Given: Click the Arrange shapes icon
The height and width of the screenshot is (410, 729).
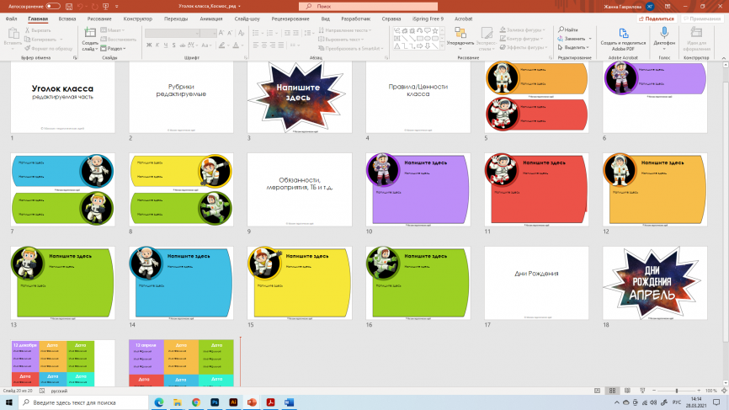Looking at the screenshot, I should click(460, 33).
